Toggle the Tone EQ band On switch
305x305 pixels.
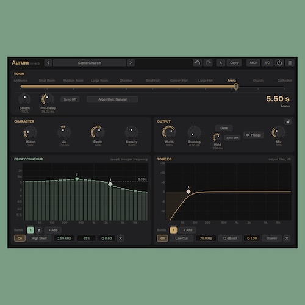163,238
